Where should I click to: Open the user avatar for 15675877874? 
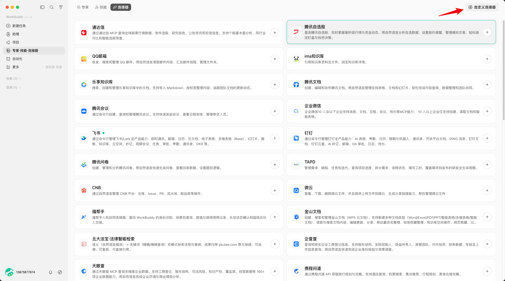[x=9, y=272]
